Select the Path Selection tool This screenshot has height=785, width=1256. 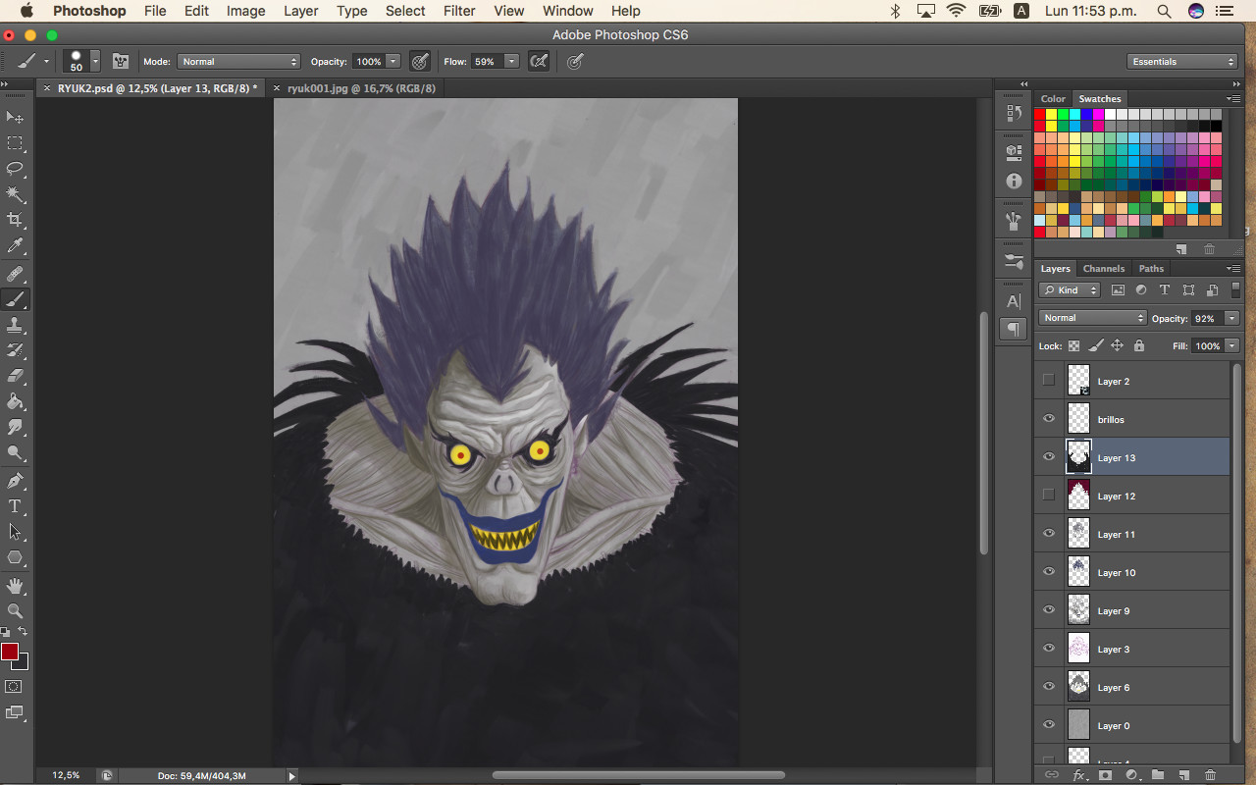15,532
